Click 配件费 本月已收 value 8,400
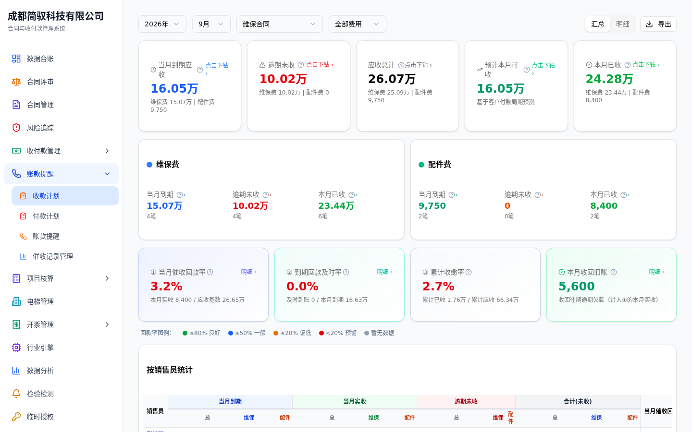 [604, 206]
